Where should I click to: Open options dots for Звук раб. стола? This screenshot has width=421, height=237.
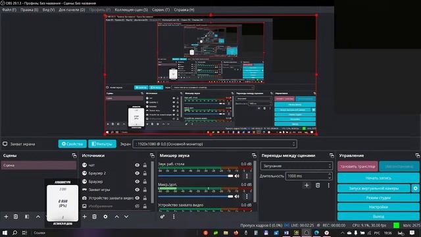point(247,176)
